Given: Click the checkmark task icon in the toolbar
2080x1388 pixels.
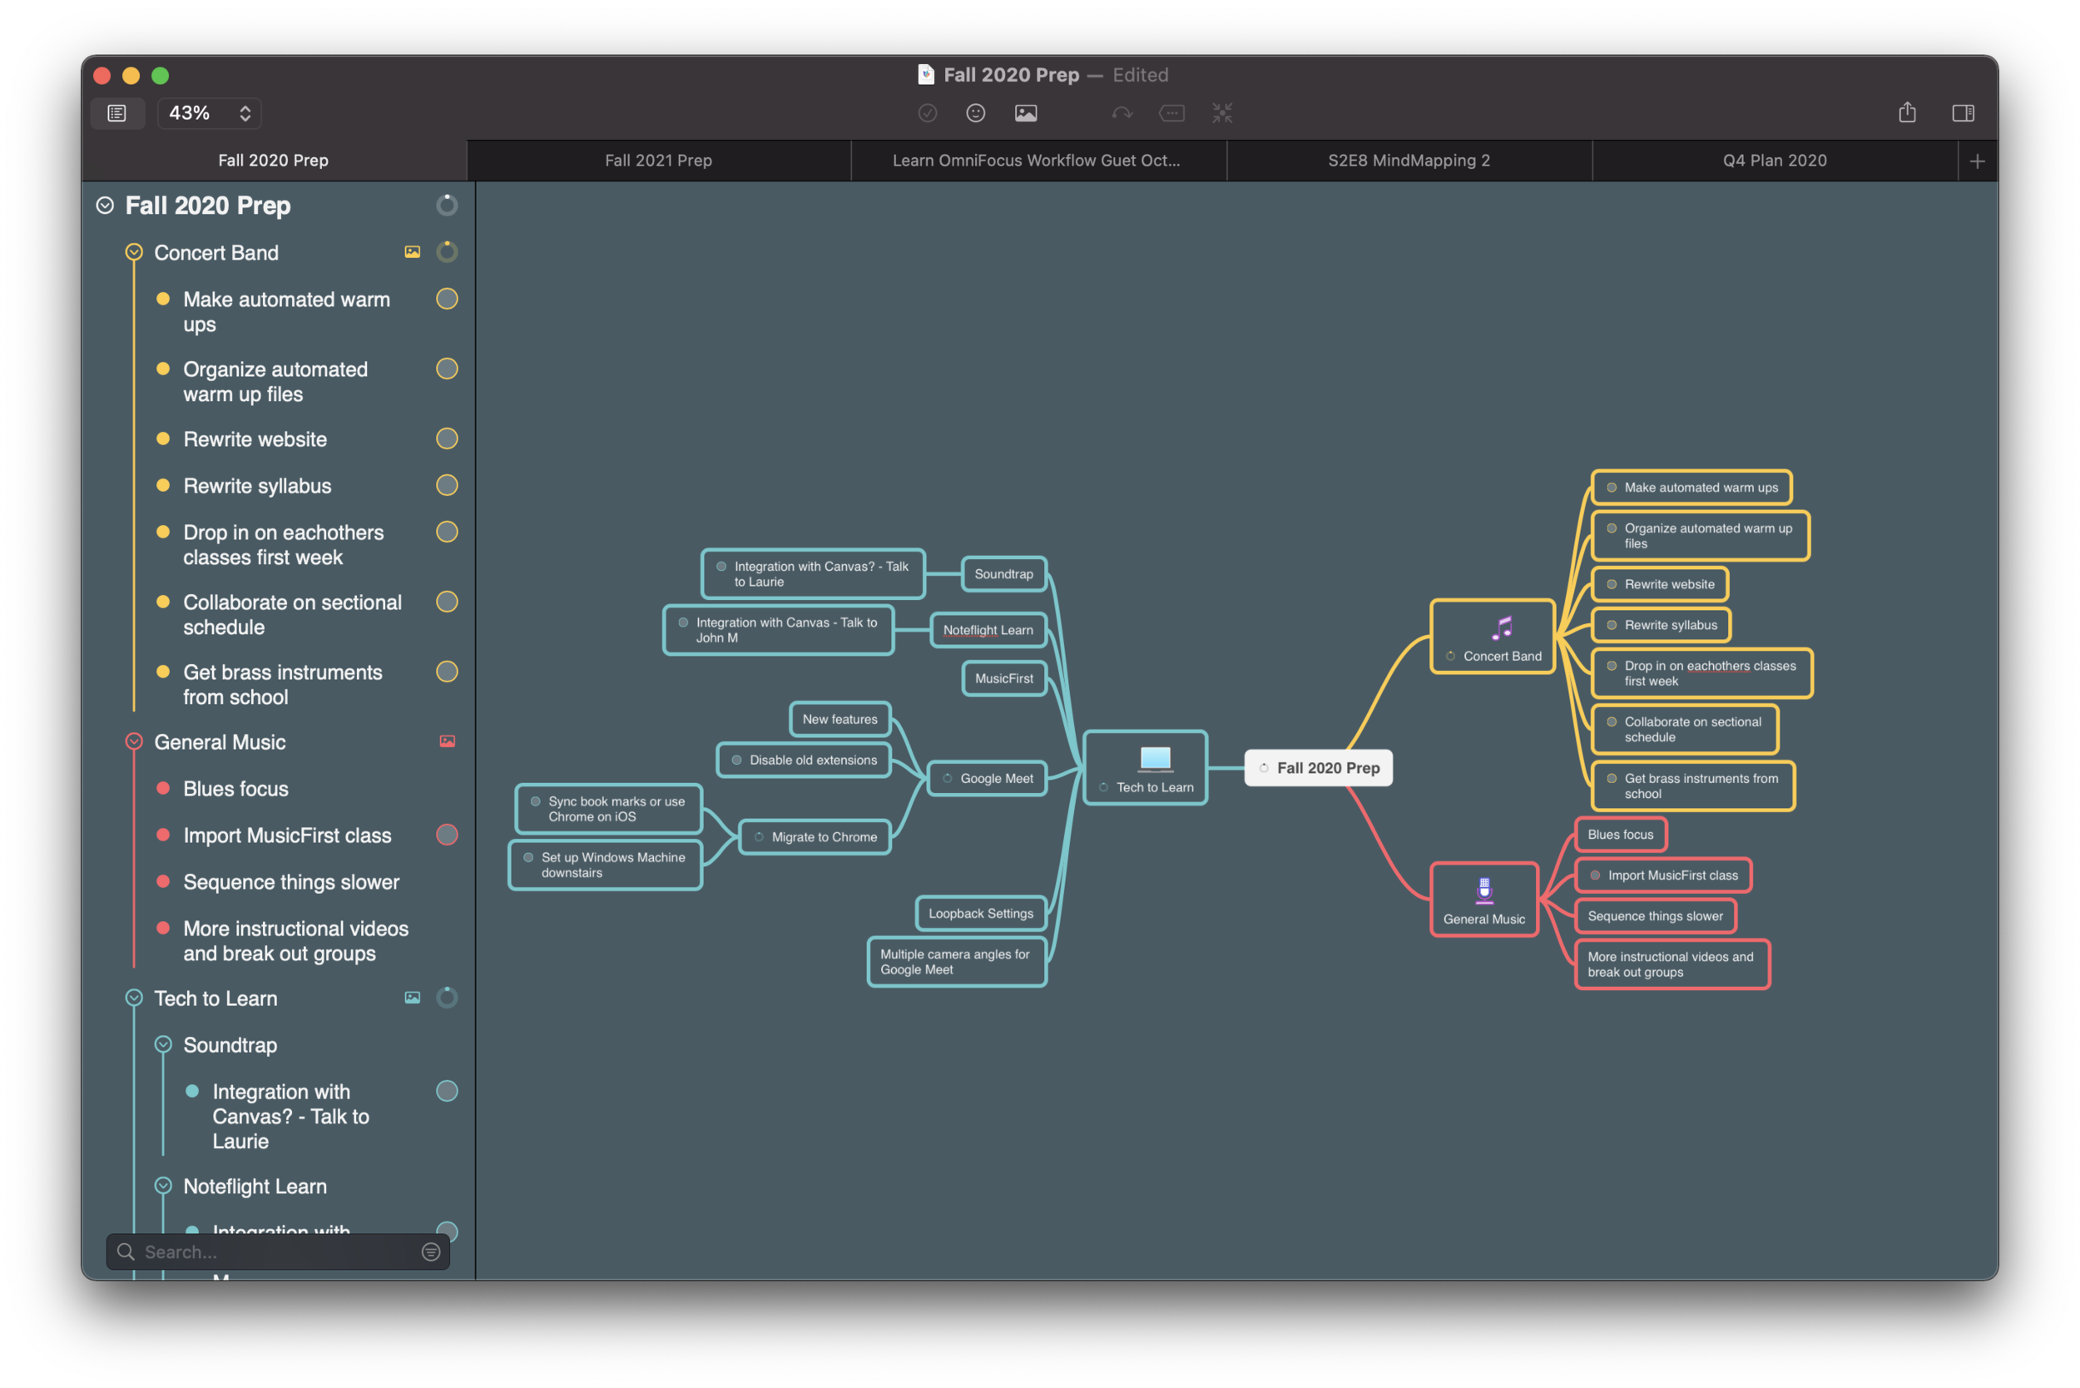Looking at the screenshot, I should pyautogui.click(x=928, y=112).
